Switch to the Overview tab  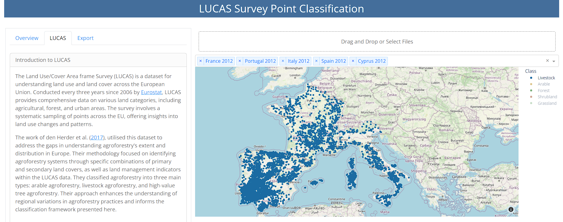coord(27,38)
